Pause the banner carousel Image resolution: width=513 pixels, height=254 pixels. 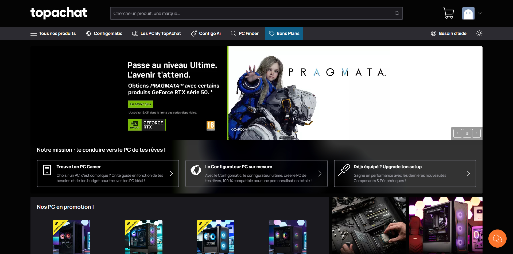[467, 133]
